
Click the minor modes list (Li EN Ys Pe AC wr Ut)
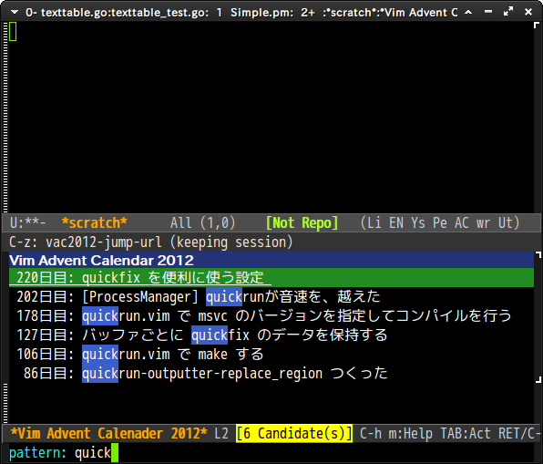coord(440,222)
